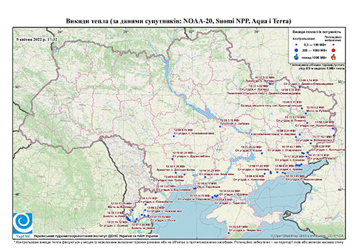Click the 200 — 1000 МВт legend label
Screen dimensions: 357x252
click(x=314, y=50)
